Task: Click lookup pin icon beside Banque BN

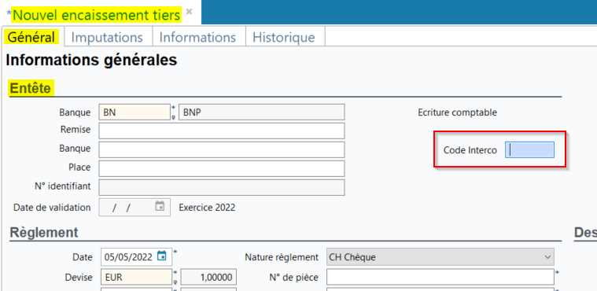Action: (173, 117)
